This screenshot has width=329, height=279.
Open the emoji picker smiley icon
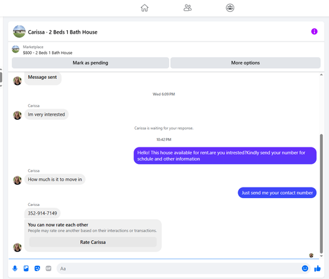tap(305, 268)
